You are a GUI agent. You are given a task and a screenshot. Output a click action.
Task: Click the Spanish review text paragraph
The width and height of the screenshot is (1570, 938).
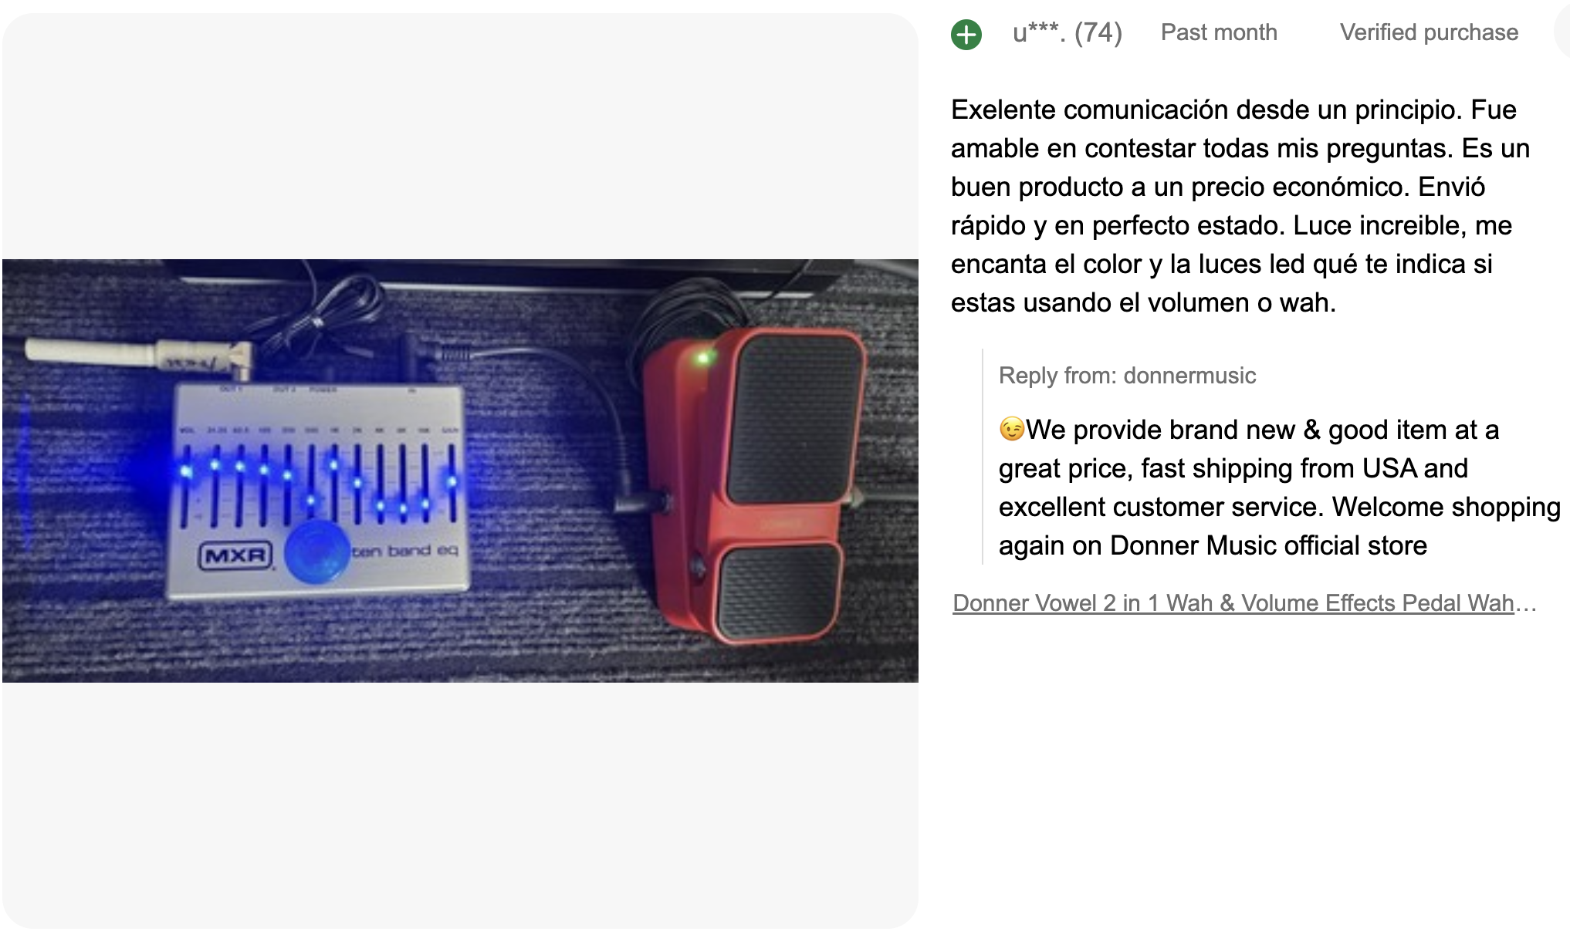pyautogui.click(x=1240, y=206)
